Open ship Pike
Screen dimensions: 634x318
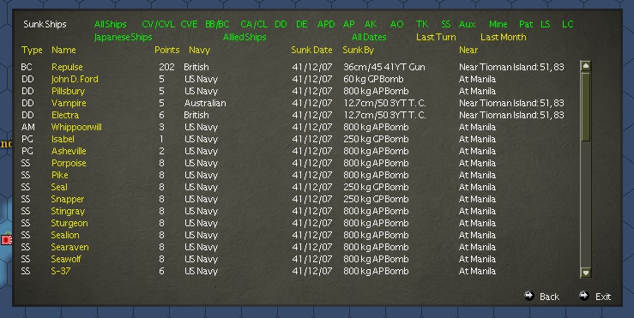coord(59,175)
